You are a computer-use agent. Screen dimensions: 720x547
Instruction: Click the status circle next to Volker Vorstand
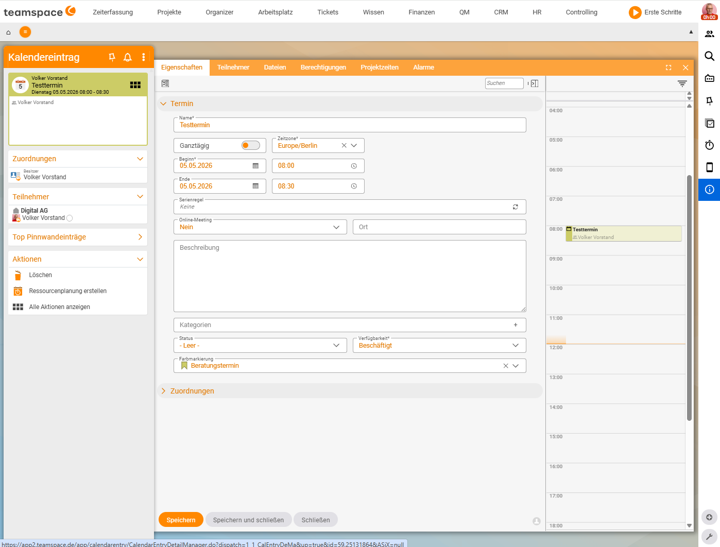click(70, 218)
